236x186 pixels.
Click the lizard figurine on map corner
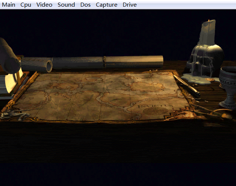pos(15,115)
